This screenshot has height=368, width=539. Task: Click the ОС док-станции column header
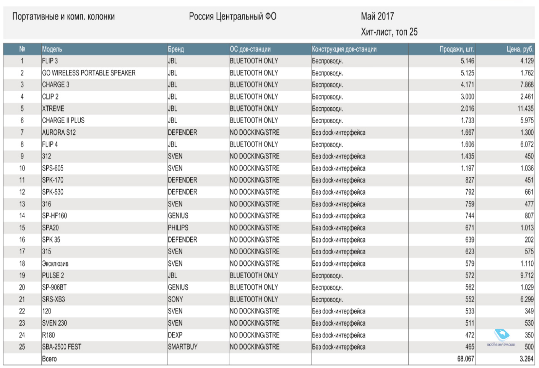pyautogui.click(x=250, y=49)
